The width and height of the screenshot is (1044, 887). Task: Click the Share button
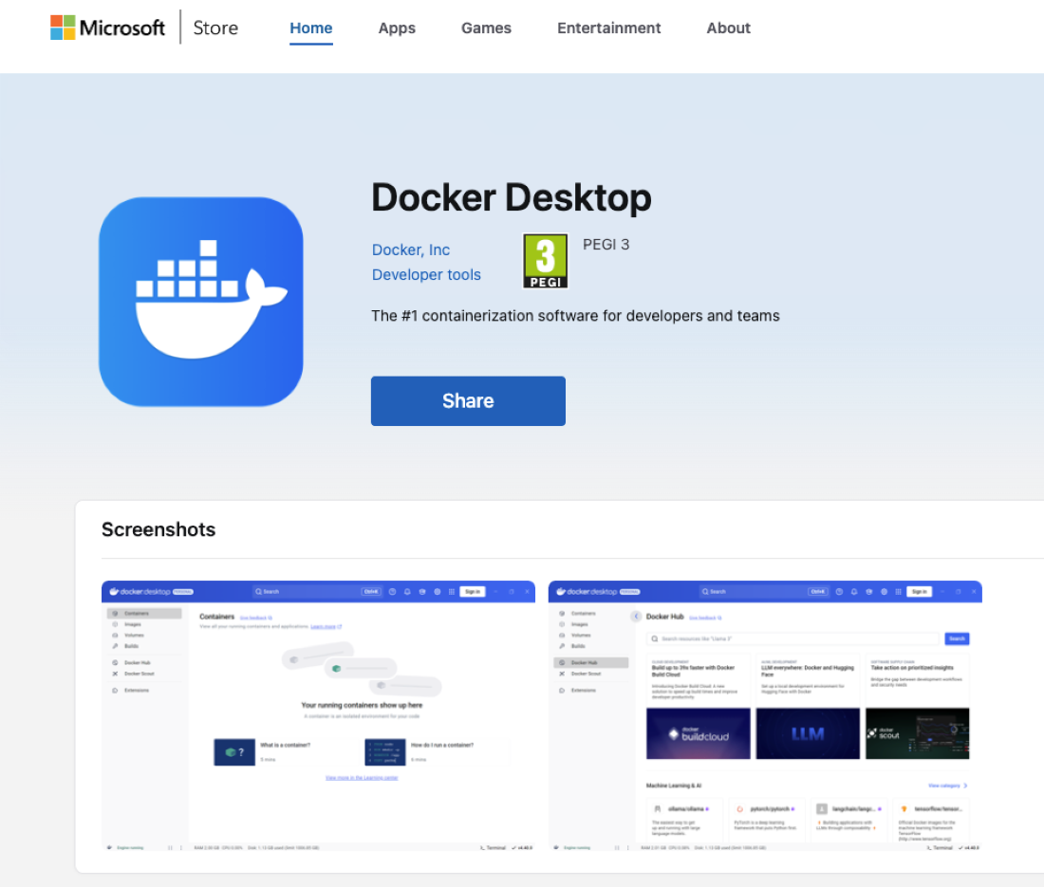468,400
